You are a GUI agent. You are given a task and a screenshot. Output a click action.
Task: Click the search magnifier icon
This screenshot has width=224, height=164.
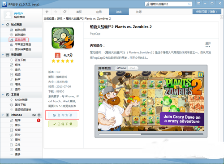[x=189, y=4]
